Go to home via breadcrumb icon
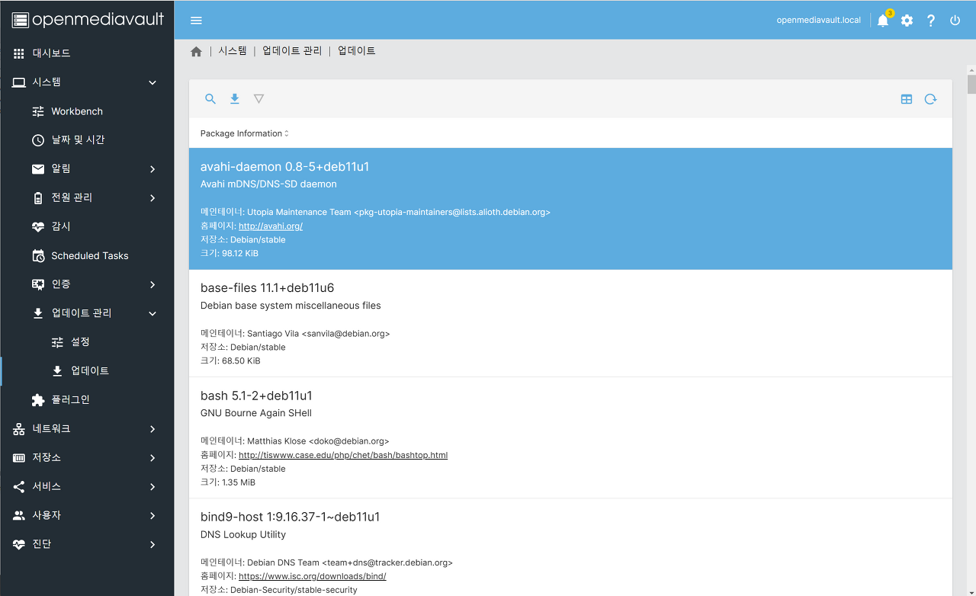 click(196, 51)
